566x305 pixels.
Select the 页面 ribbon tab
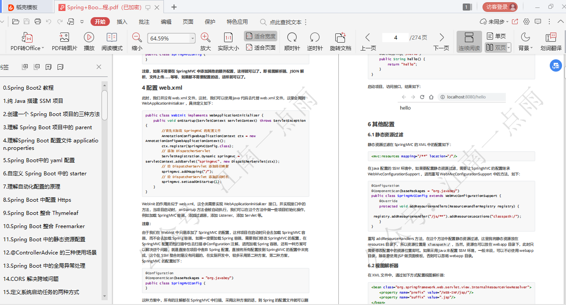188,22
